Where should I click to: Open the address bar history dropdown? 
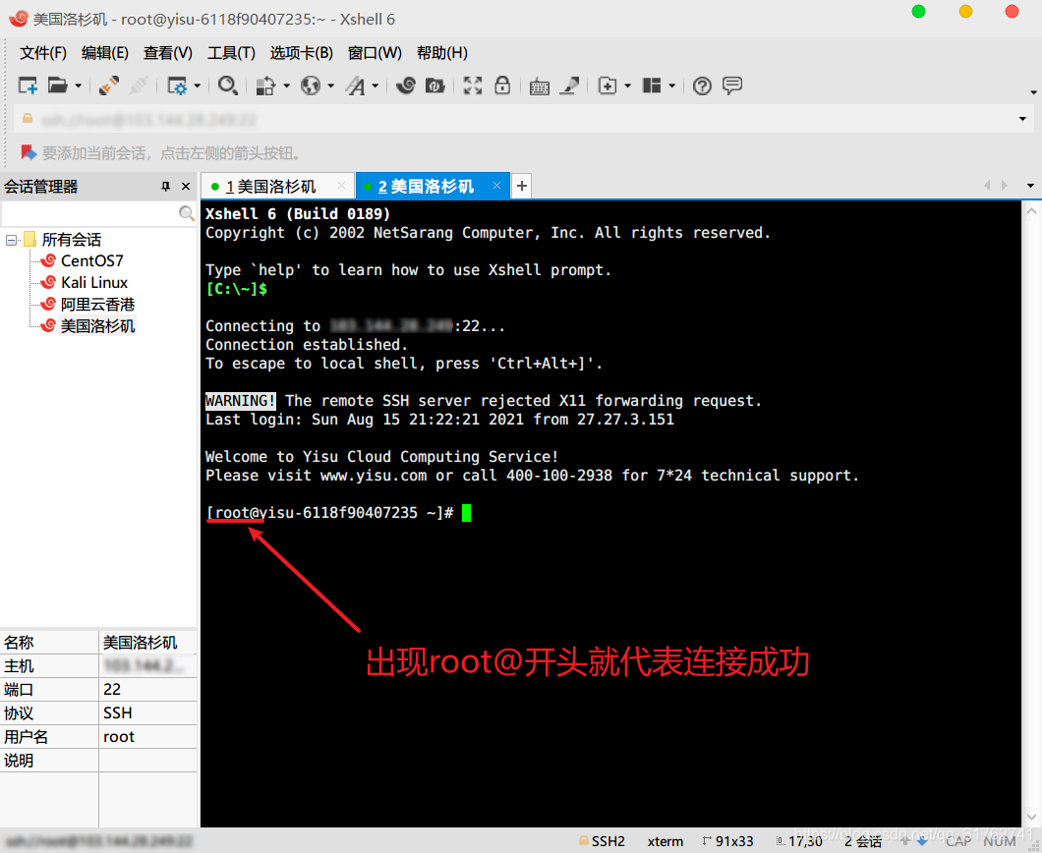[1022, 119]
